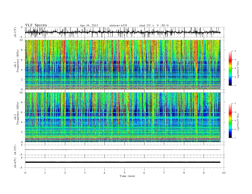Click the "-3" label on ch.2 color bar
252x194 pixels.
point(234,103)
